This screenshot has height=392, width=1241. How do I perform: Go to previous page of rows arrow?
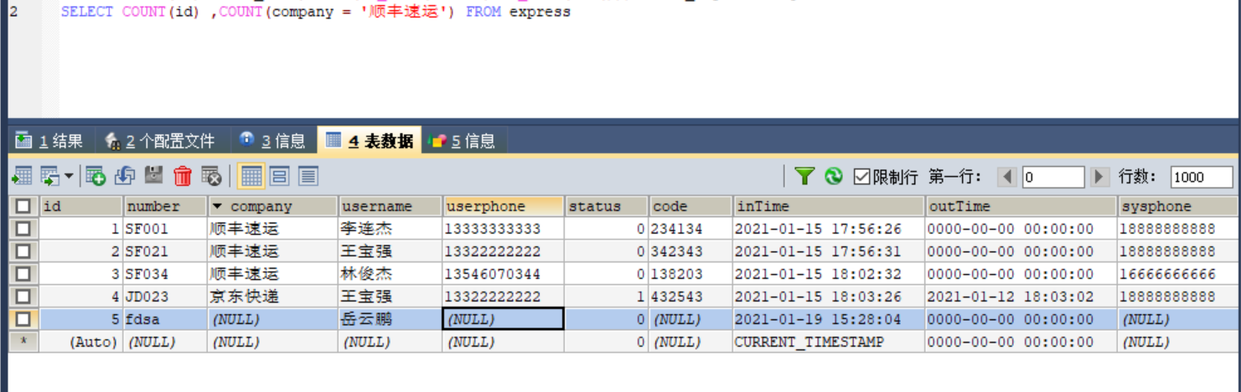click(1007, 177)
